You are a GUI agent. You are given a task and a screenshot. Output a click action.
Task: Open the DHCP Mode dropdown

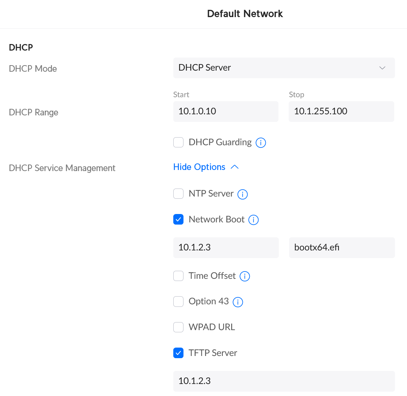pyautogui.click(x=284, y=68)
